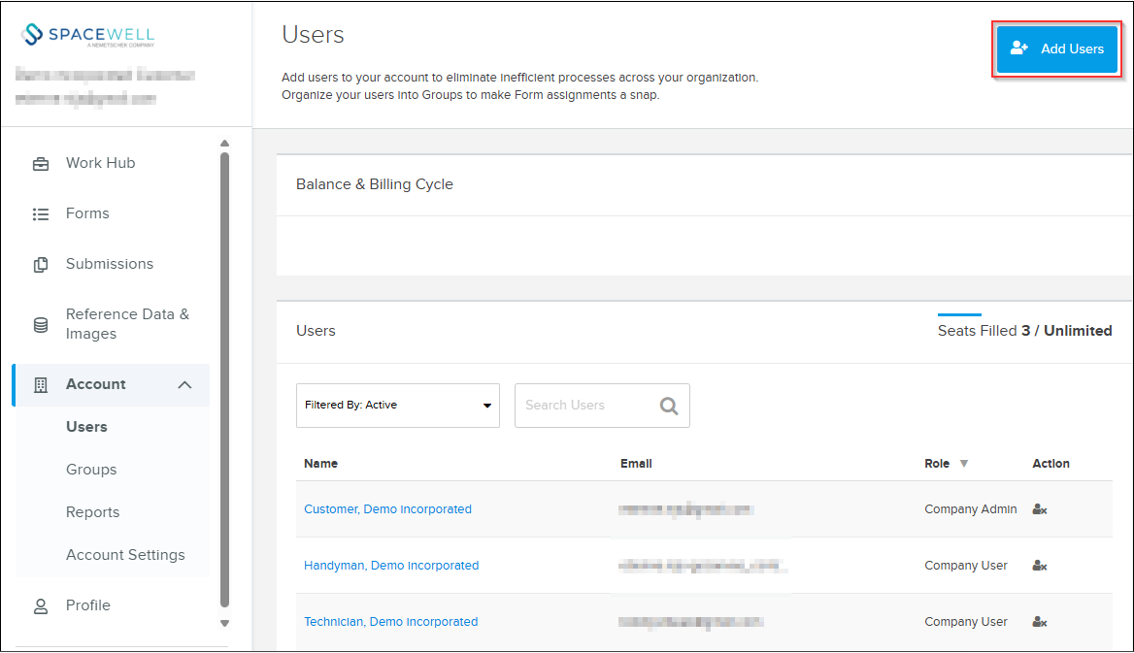Click sidebar scroll down arrow
The image size is (1134, 653).
(x=224, y=623)
